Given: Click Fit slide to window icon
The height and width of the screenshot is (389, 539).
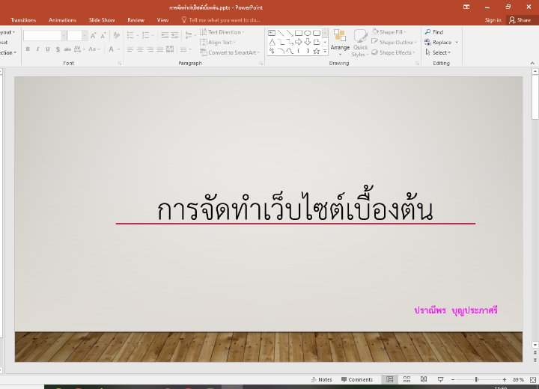Looking at the screenshot, I should (x=532, y=379).
